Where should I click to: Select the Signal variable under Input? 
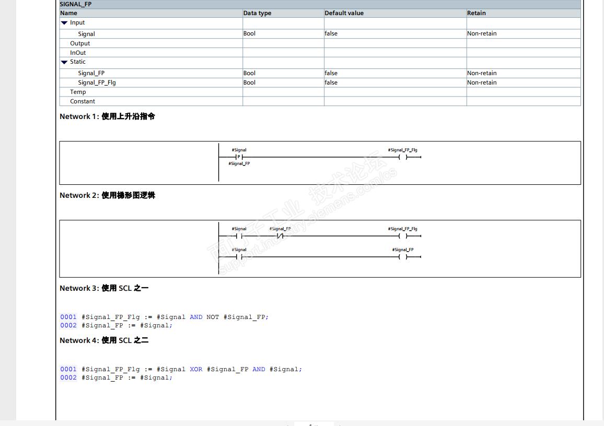86,34
